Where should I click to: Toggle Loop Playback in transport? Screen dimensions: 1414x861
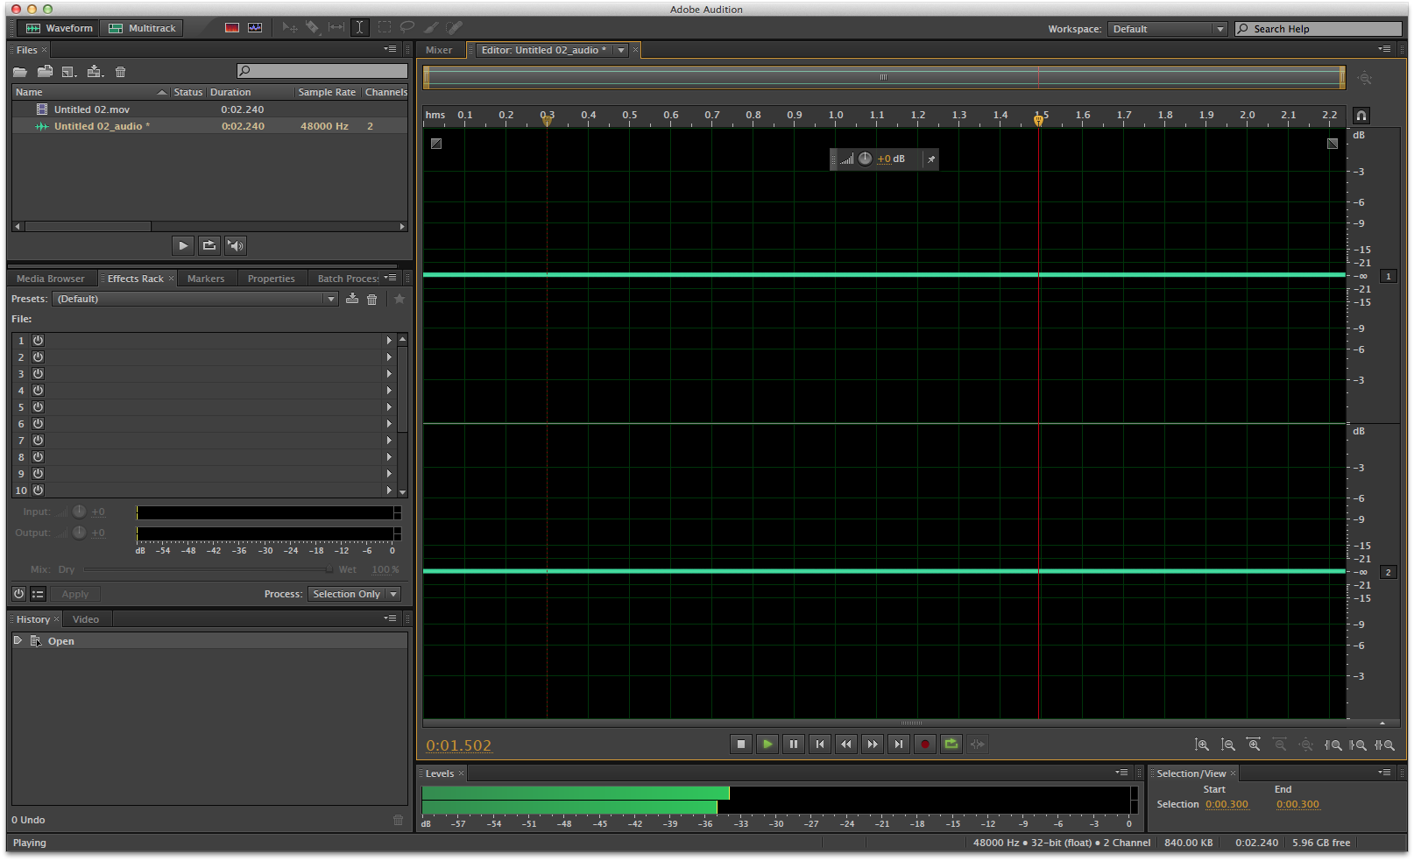951,745
